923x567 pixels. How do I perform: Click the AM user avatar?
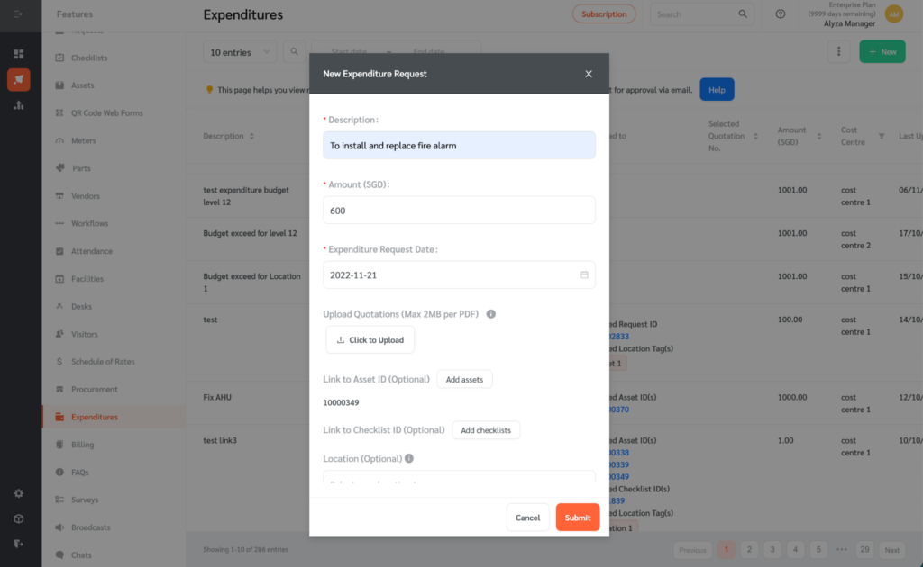(894, 14)
